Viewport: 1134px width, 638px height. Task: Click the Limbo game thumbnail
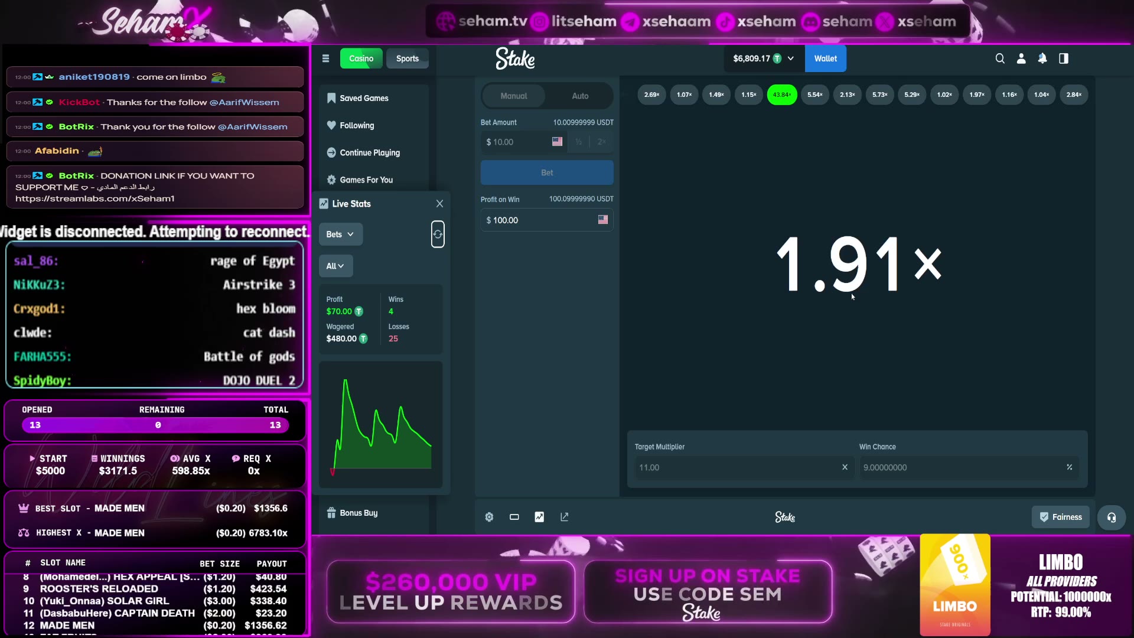(x=955, y=585)
